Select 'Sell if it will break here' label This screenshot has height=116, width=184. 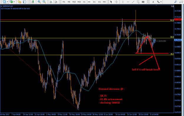[x=145, y=69]
